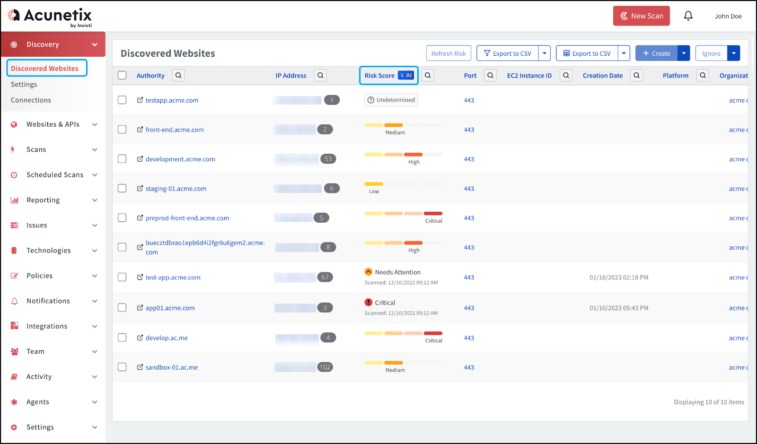Open dropdown arrow next to table Export to CSV
The image size is (757, 444).
click(x=624, y=53)
